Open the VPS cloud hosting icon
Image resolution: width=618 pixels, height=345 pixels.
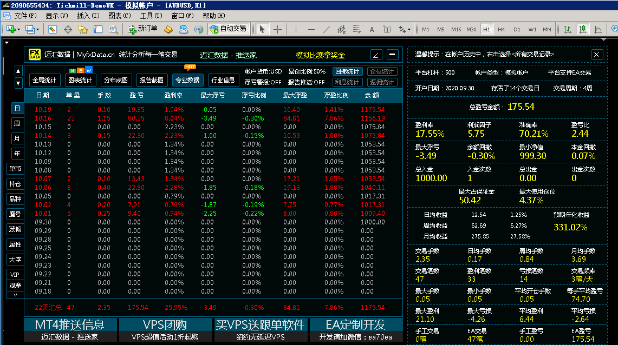tap(184, 29)
